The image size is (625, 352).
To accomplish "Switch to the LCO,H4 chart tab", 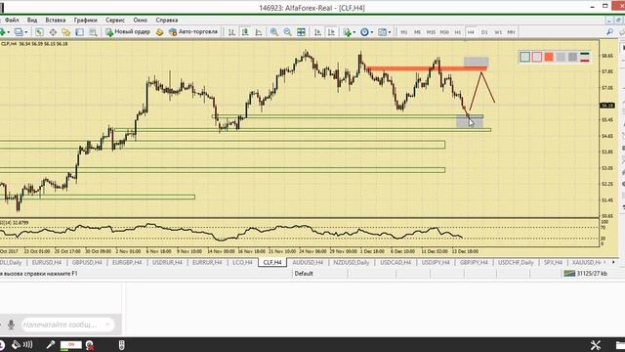I will (242, 262).
